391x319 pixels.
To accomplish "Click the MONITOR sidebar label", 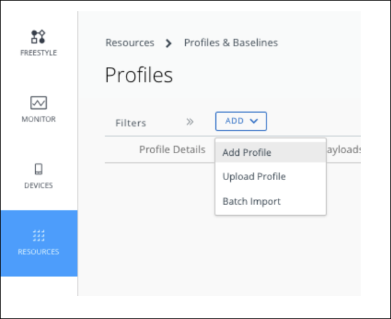I will coord(39,119).
